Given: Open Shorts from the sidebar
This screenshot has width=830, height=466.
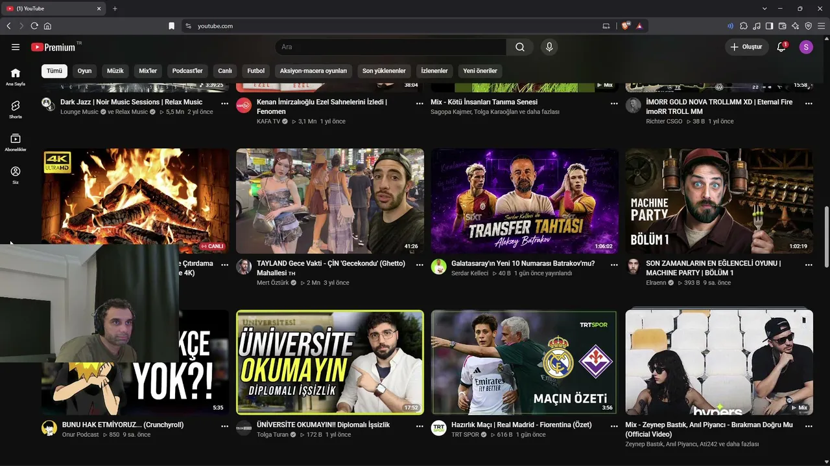Looking at the screenshot, I should [x=16, y=109].
